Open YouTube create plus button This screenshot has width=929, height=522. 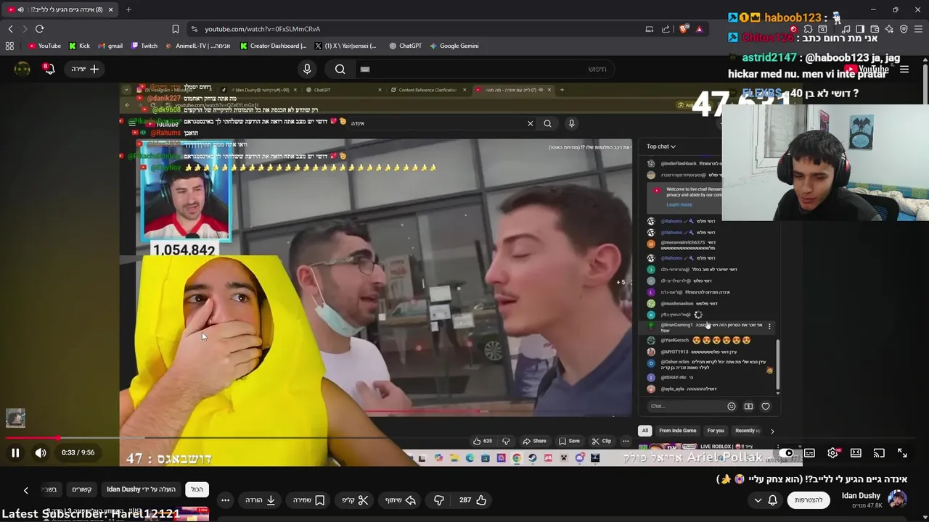click(86, 69)
